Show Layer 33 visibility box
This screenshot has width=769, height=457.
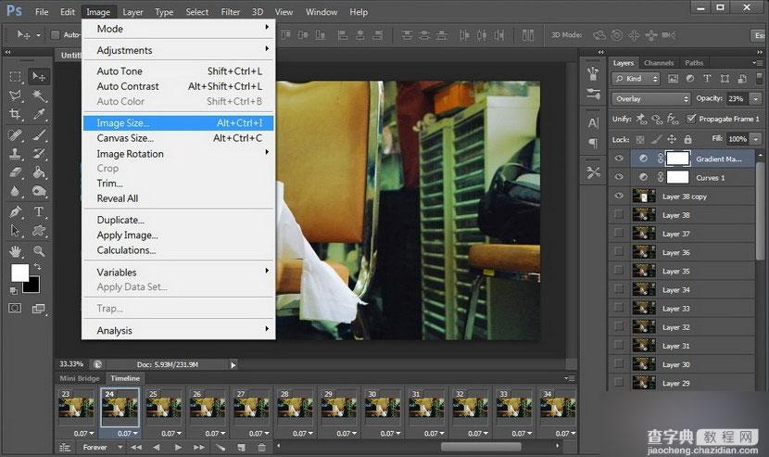619,308
